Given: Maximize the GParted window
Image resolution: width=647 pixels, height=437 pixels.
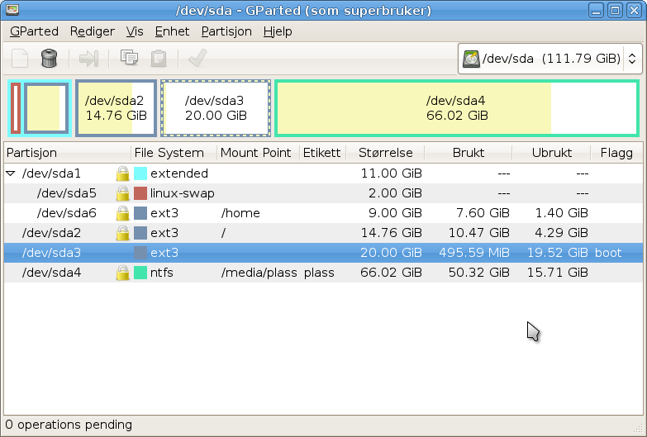Looking at the screenshot, I should click(x=615, y=10).
